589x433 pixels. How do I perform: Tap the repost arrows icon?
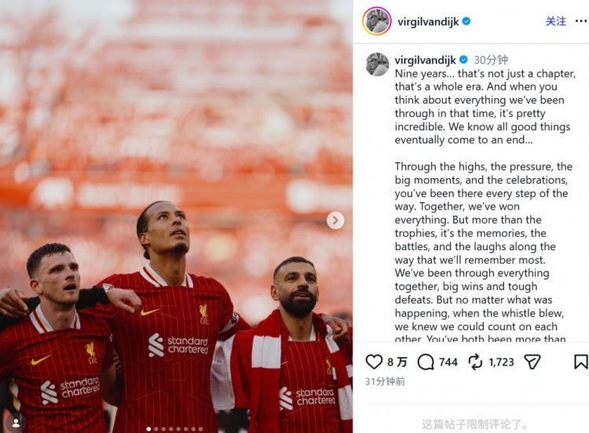point(475,362)
